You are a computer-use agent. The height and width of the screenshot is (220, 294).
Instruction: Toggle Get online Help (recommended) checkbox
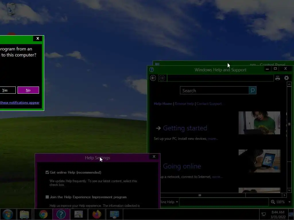(47, 172)
